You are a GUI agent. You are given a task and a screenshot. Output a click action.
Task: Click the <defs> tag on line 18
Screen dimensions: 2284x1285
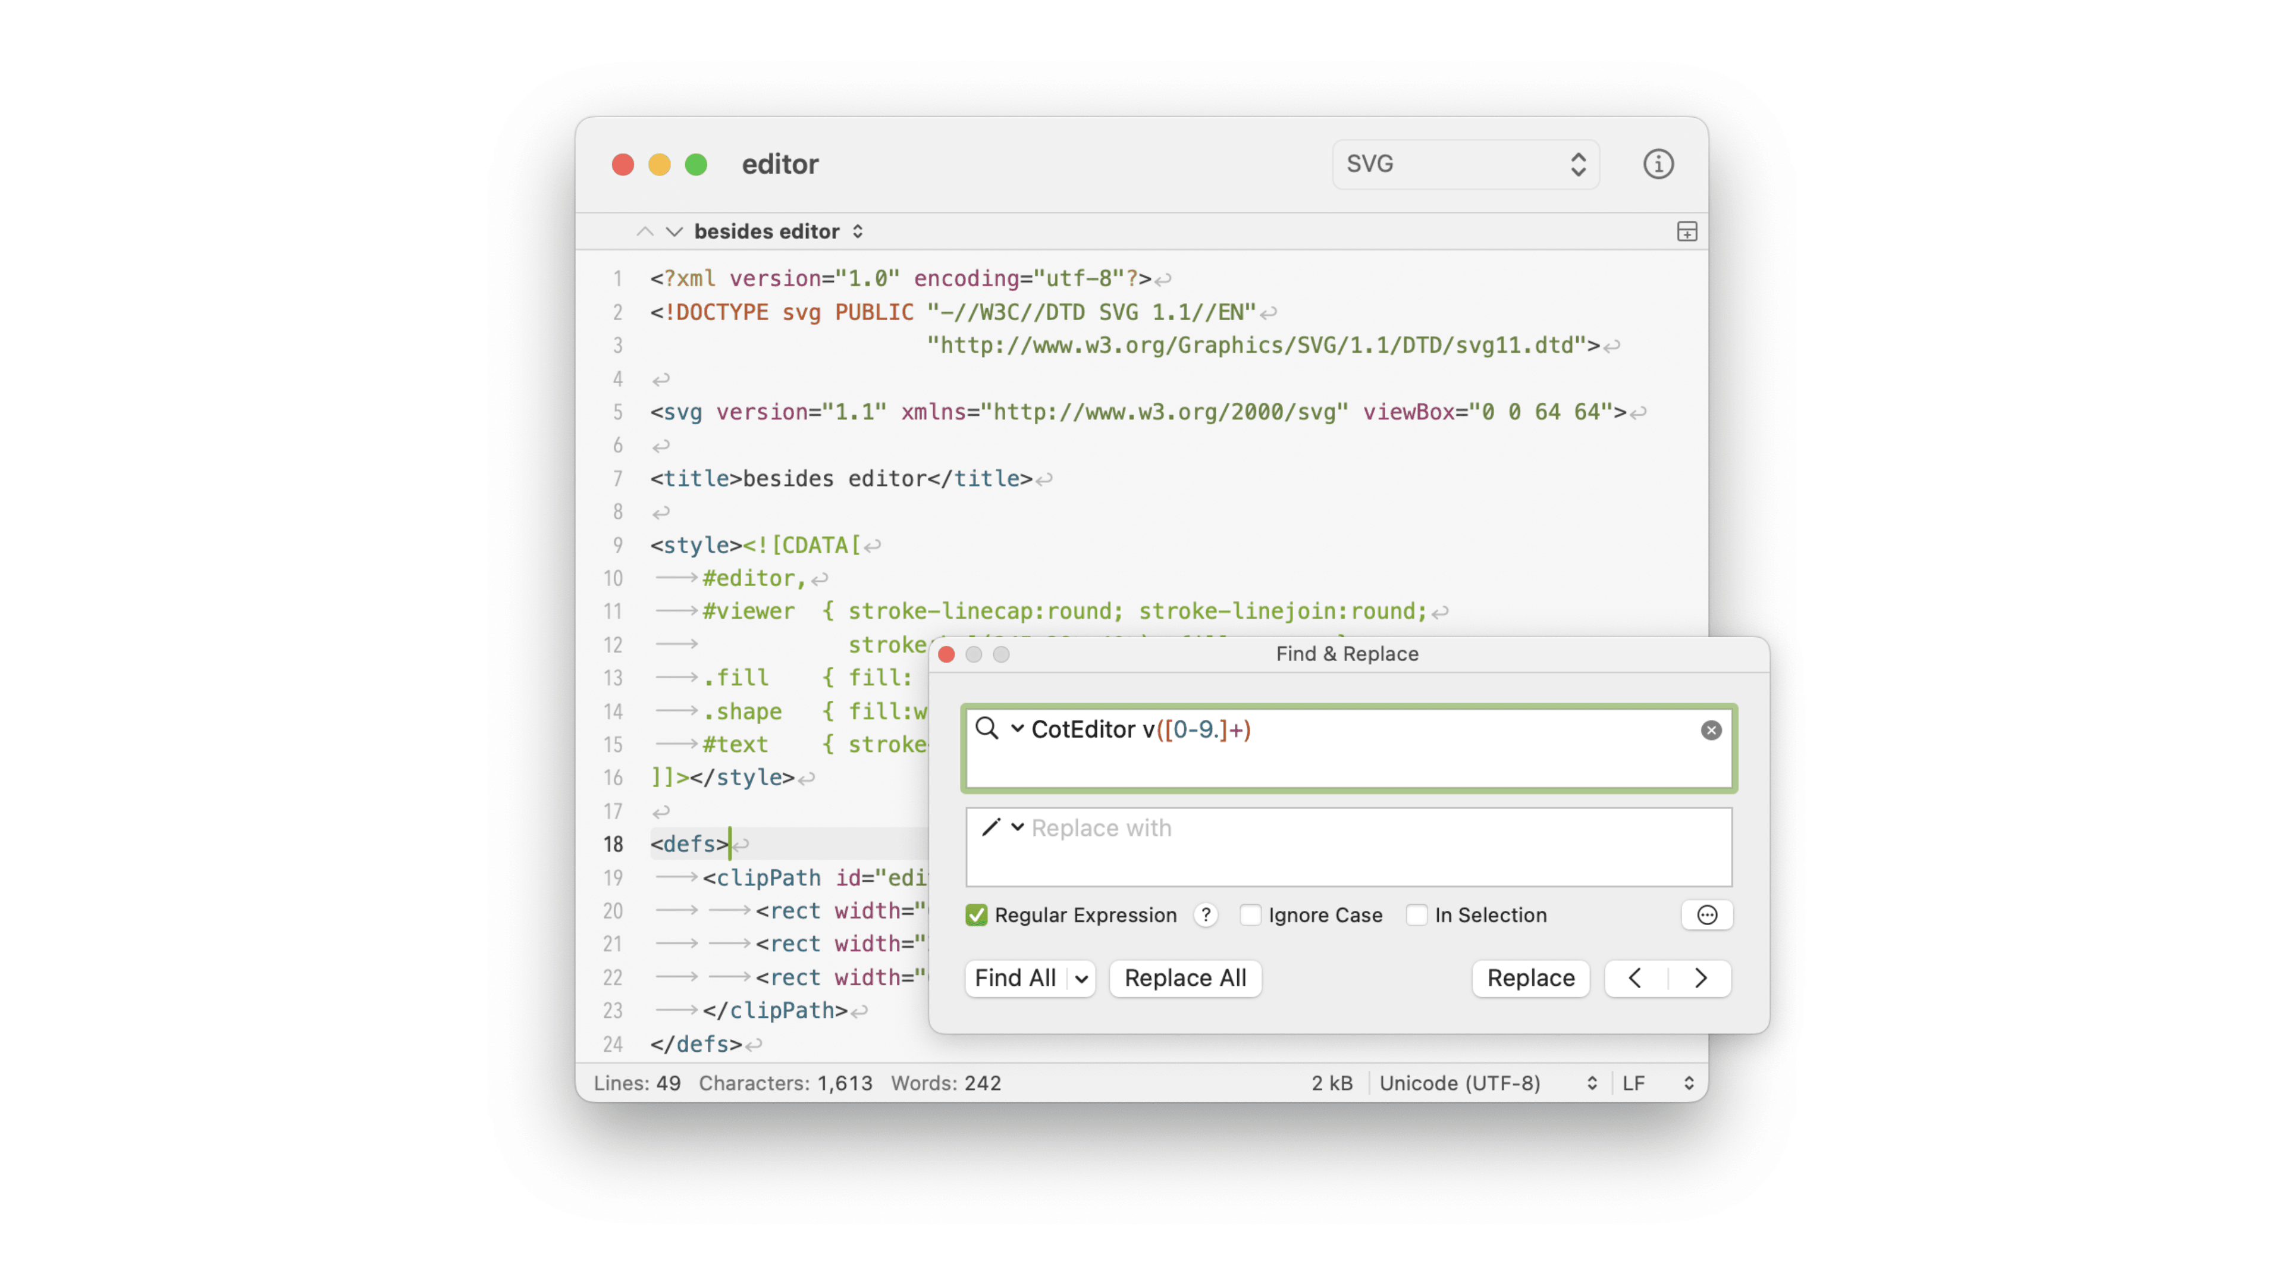[x=689, y=844]
